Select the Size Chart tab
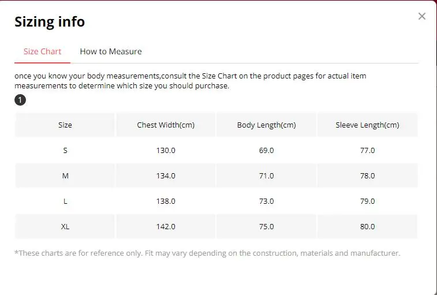 pyautogui.click(x=42, y=51)
